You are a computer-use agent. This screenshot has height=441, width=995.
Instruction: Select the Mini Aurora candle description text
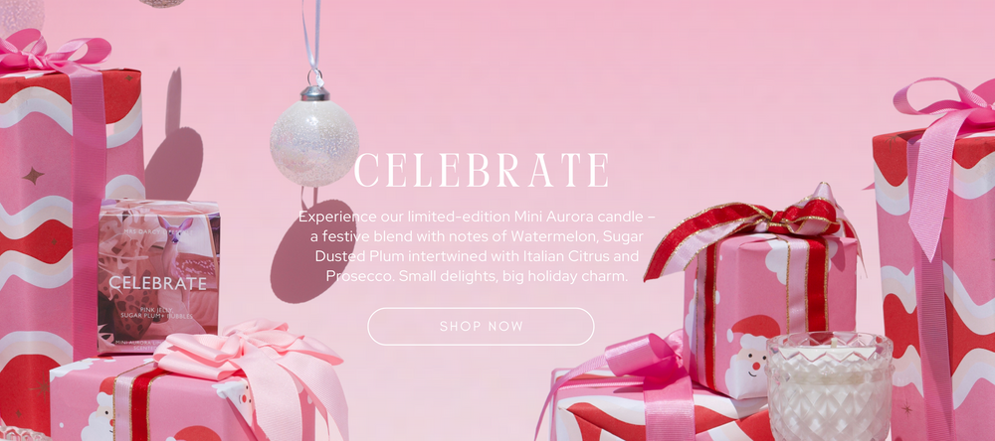[477, 246]
